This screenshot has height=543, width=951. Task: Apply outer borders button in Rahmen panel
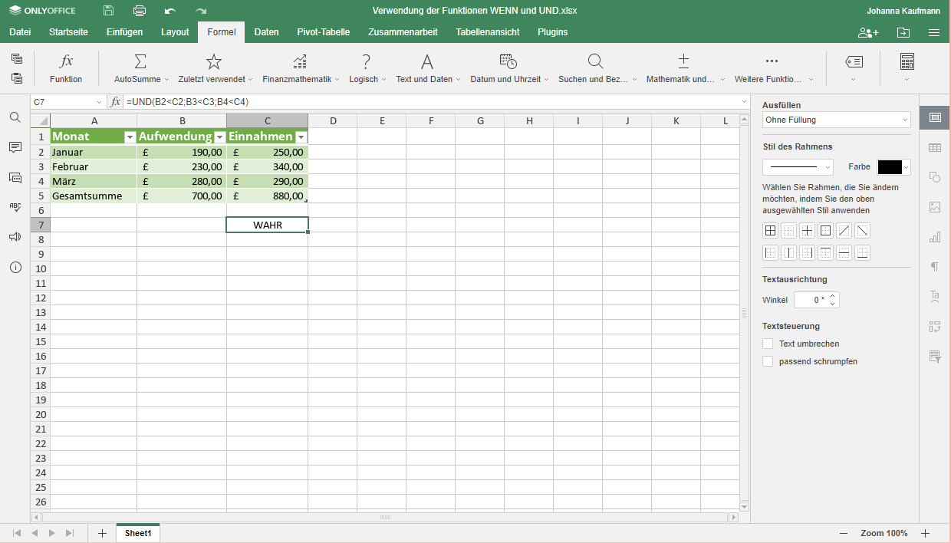click(825, 231)
